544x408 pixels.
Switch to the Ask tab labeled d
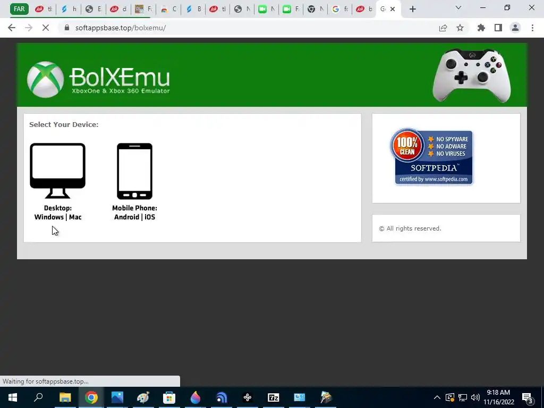(x=118, y=9)
